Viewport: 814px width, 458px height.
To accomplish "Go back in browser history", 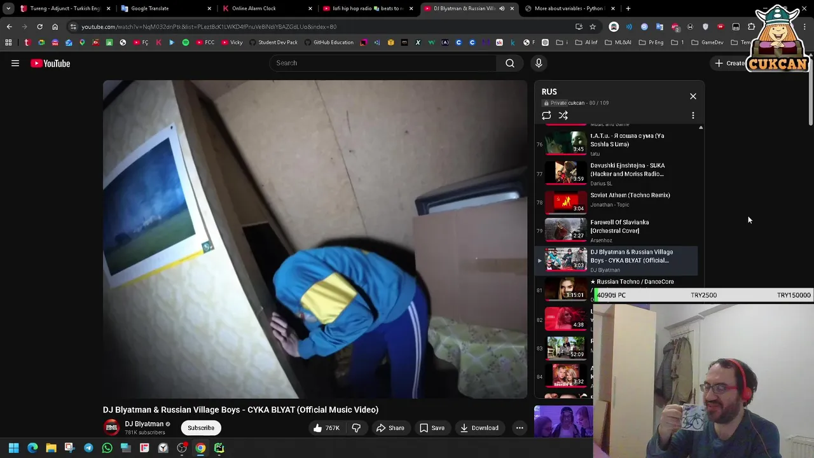I will pyautogui.click(x=9, y=27).
